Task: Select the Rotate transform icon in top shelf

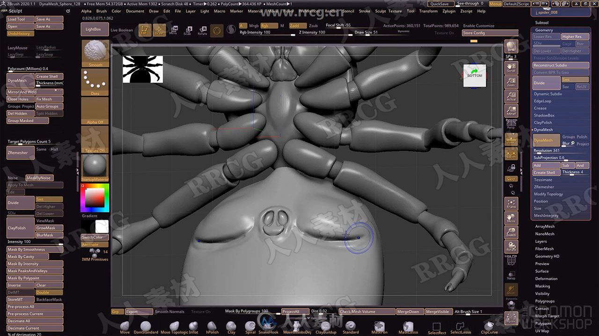Action: coord(202,30)
